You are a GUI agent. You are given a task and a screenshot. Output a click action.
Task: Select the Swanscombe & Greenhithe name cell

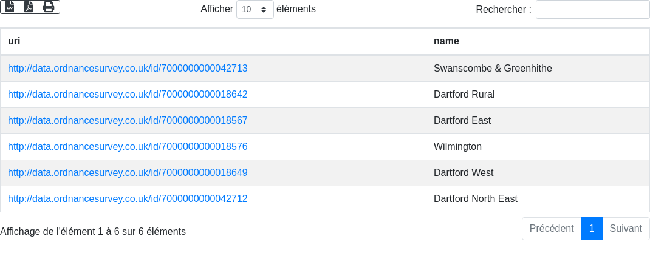[x=493, y=69]
